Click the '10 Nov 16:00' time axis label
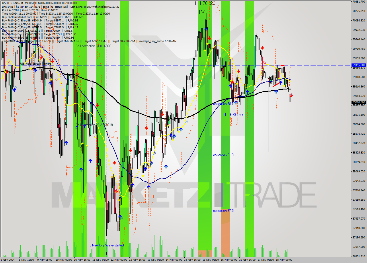367x263 pixels. click(x=82, y=260)
